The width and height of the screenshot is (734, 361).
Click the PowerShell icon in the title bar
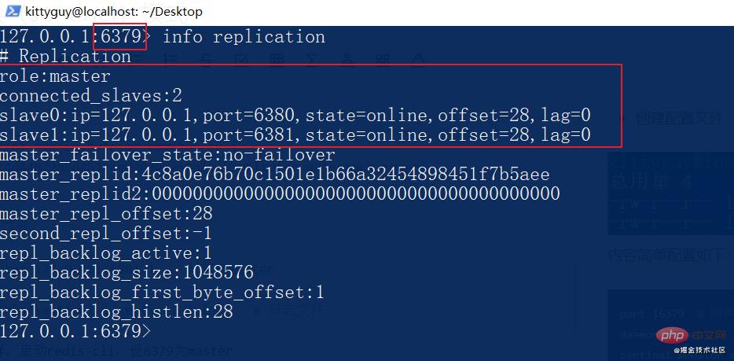click(x=12, y=11)
